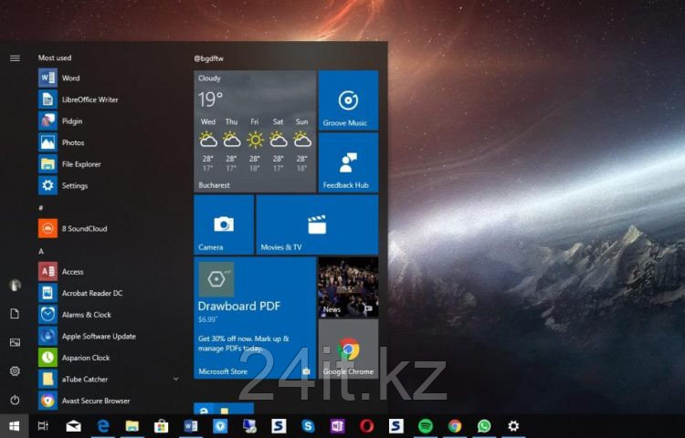Open the Drawboard PDF store tile
The height and width of the screenshot is (438, 685).
255,318
